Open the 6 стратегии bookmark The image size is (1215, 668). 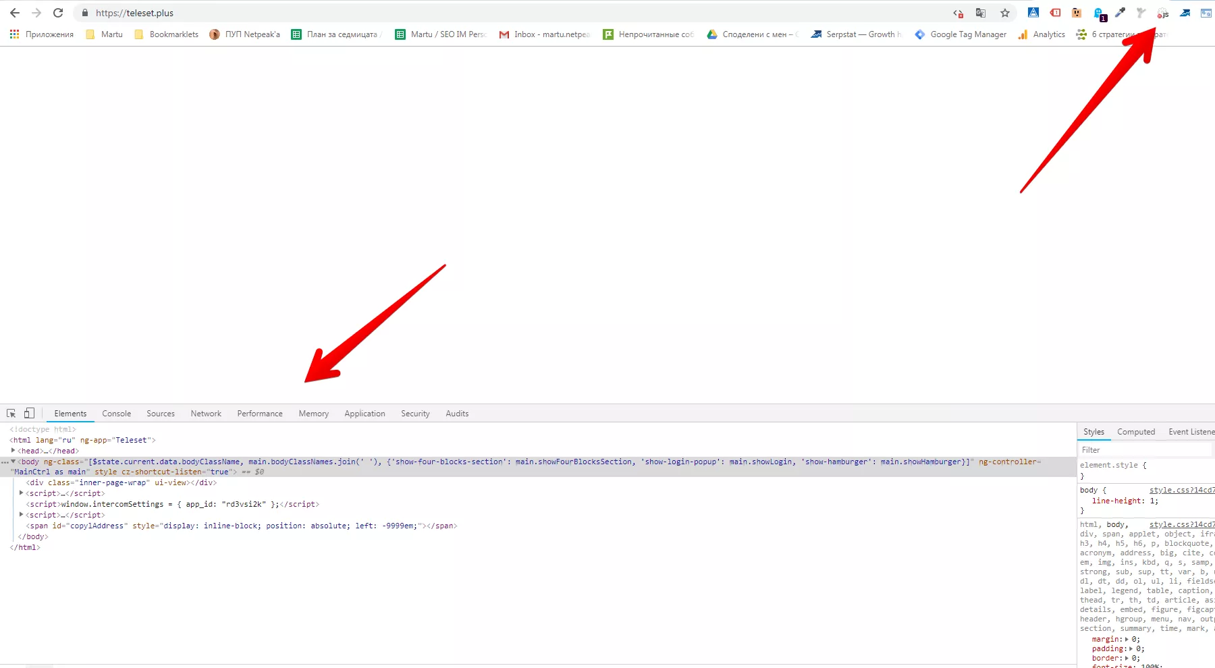point(1120,34)
